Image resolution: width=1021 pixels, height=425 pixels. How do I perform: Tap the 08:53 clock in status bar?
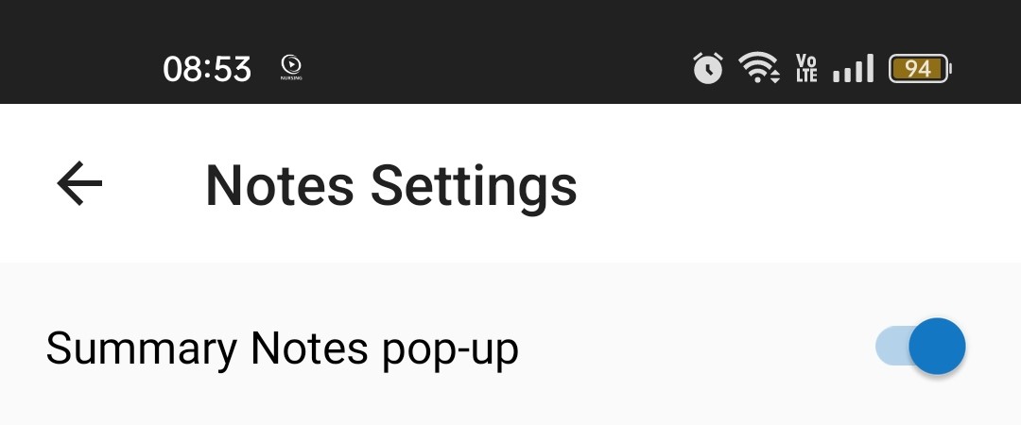207,69
